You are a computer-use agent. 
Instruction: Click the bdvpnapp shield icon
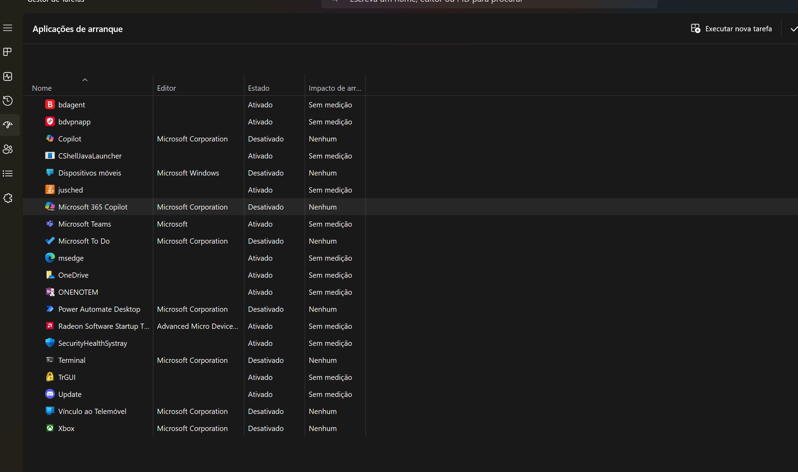click(50, 121)
